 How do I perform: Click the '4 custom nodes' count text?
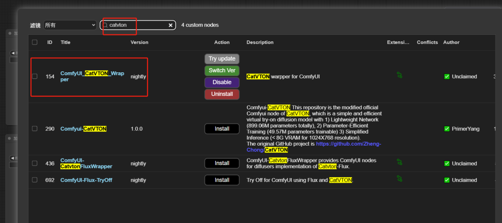tap(200, 25)
